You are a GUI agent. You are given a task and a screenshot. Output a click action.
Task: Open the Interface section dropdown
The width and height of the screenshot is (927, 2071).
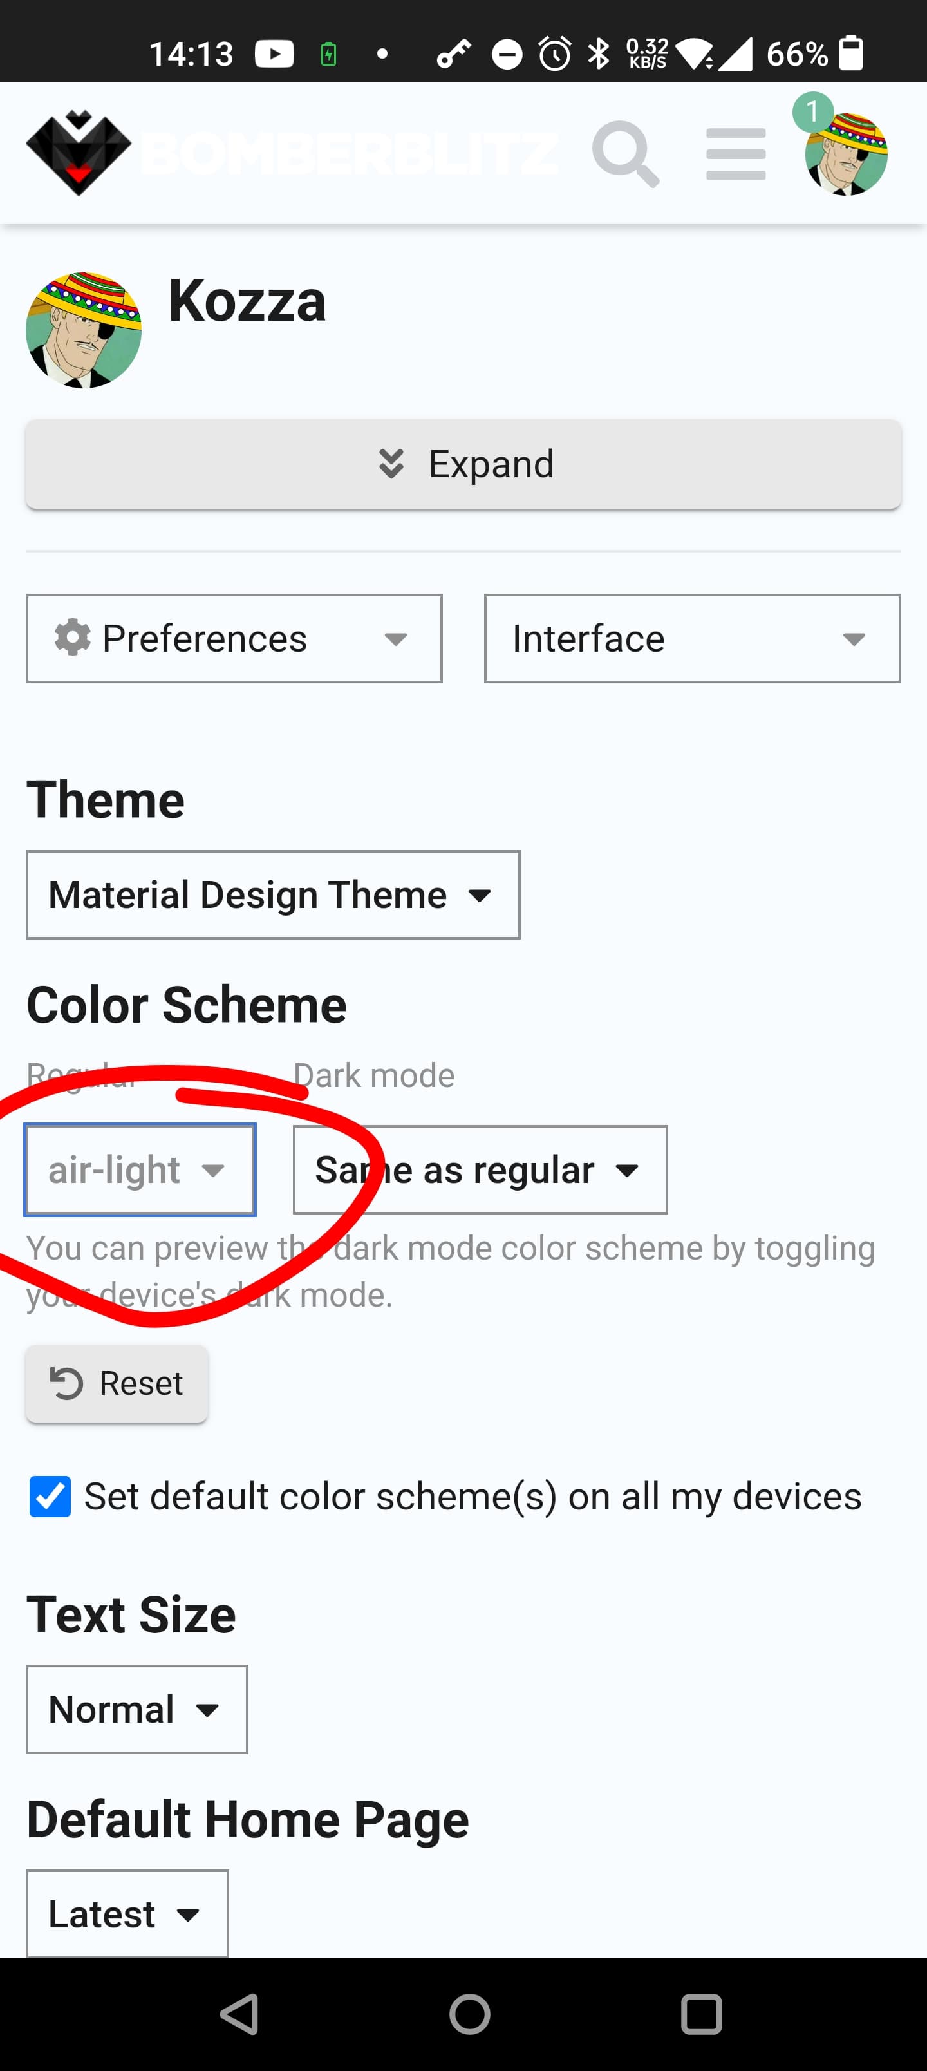click(692, 638)
